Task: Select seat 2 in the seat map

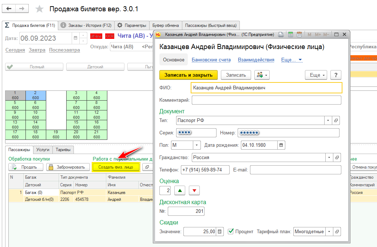Action: [x=36, y=95]
